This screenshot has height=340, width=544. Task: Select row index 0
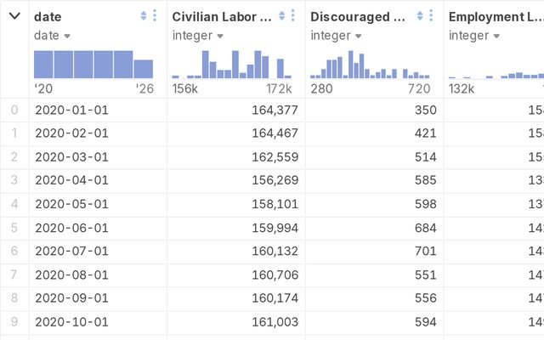coord(14,110)
